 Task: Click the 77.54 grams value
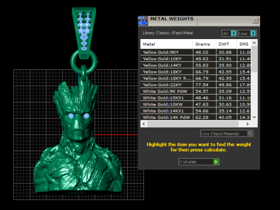point(202,85)
